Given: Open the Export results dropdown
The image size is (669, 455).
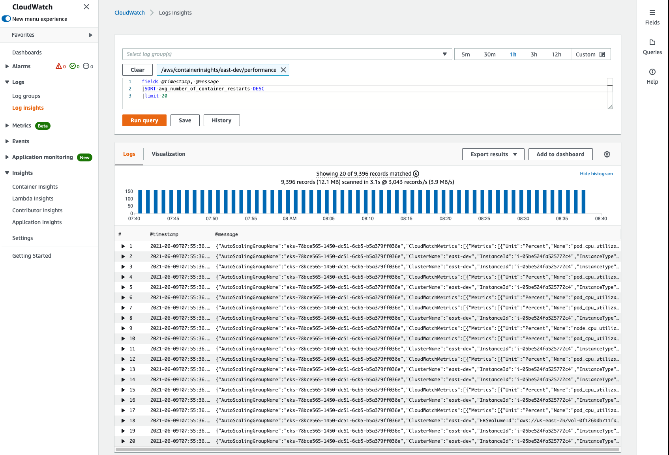Looking at the screenshot, I should point(493,154).
